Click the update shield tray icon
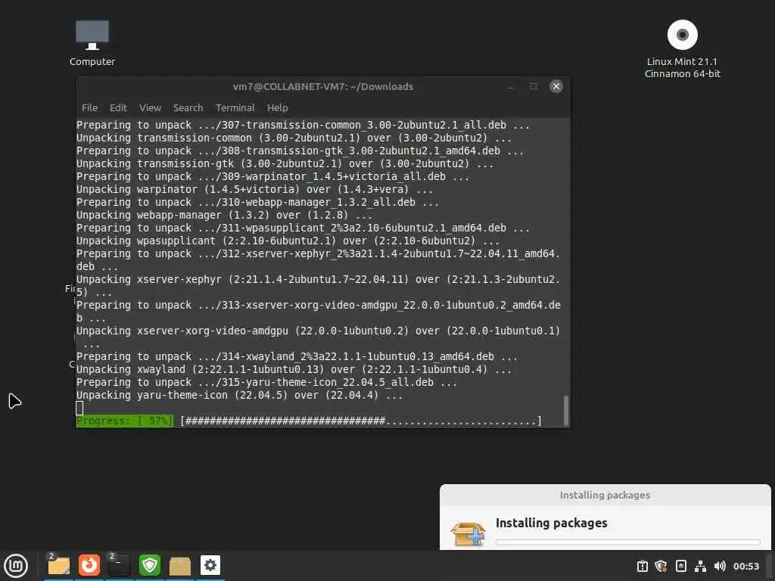Screen dimensions: 775x581 (x=661, y=566)
